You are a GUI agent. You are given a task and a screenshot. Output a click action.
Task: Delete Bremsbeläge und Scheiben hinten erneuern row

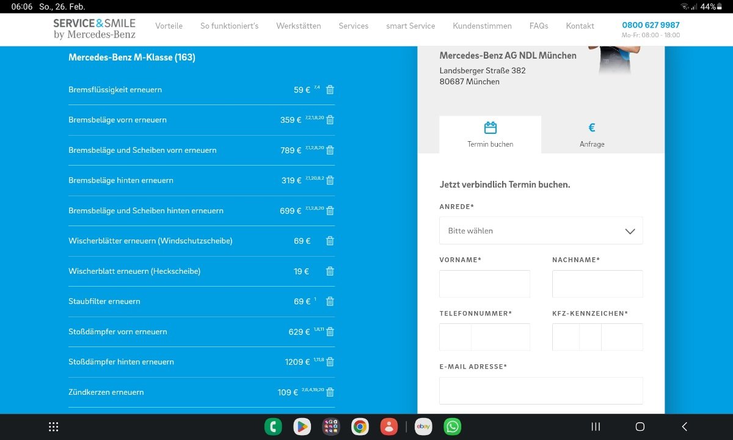tap(330, 211)
